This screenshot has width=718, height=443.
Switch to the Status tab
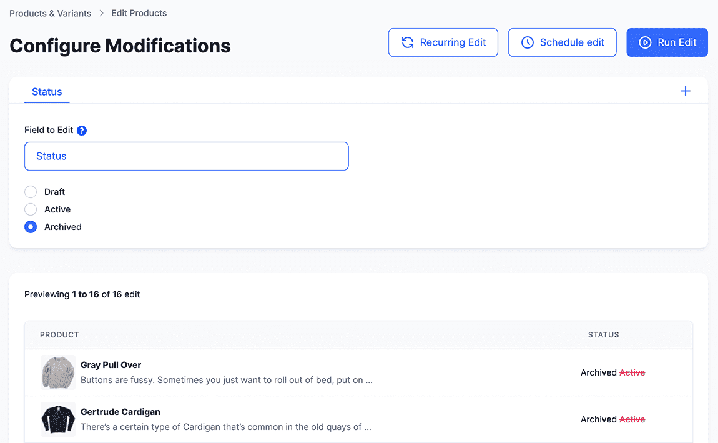pyautogui.click(x=47, y=92)
